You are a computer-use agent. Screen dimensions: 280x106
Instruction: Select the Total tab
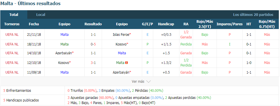tap(14, 14)
